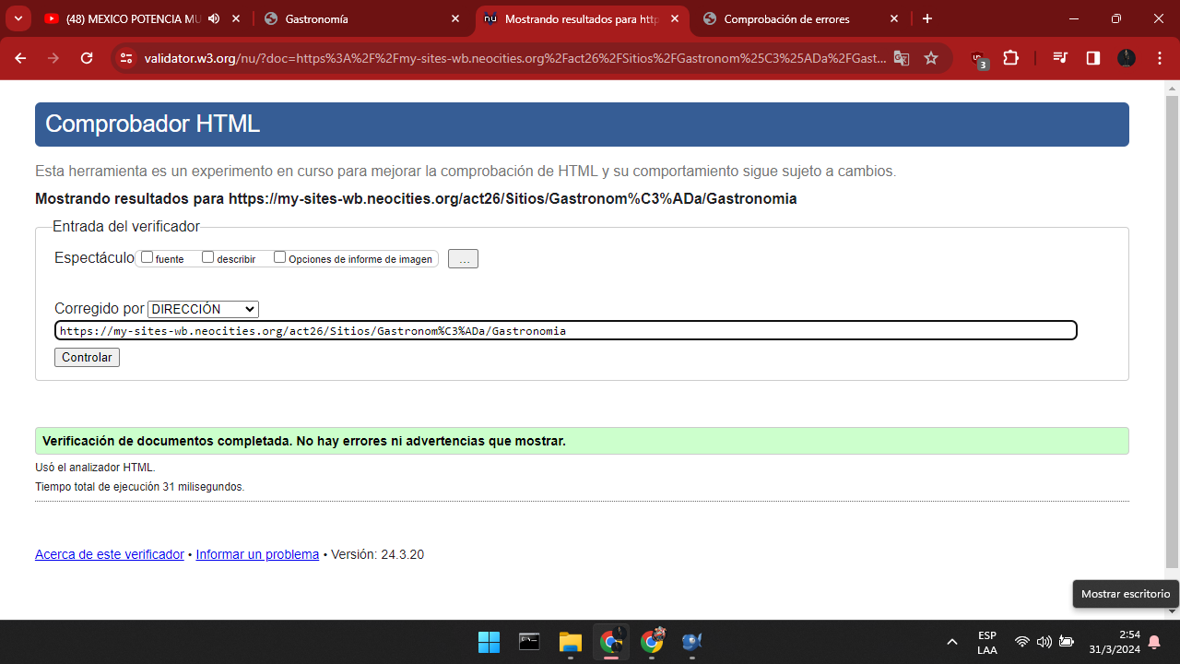1180x664 pixels.
Task: Click the Comprobador HTML heading
Action: tap(152, 124)
